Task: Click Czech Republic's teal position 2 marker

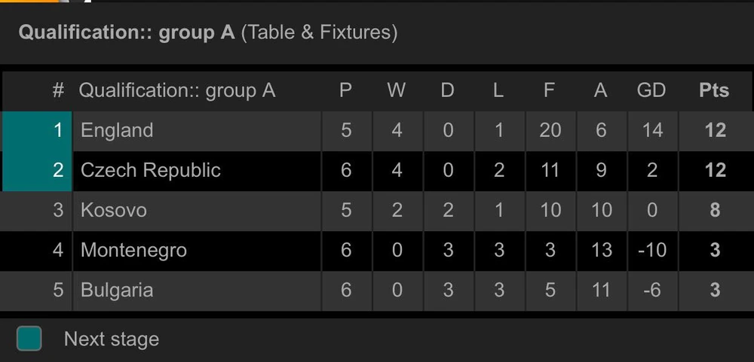Action: point(38,170)
